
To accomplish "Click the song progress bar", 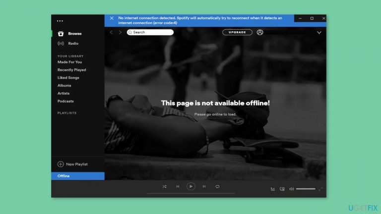I will coord(190,193).
